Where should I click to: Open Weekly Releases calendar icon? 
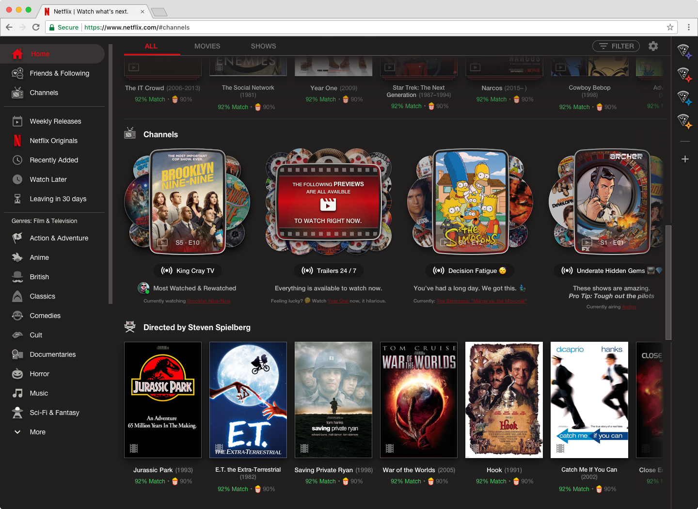[17, 121]
